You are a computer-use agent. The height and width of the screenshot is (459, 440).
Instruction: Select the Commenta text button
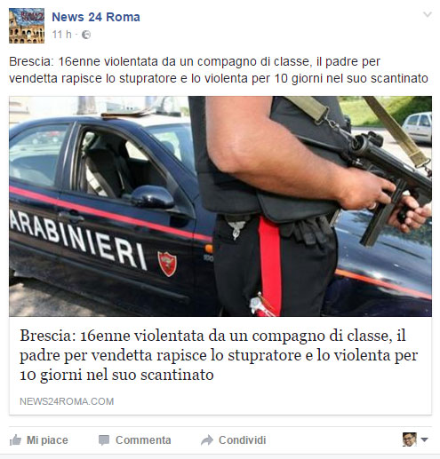click(143, 440)
